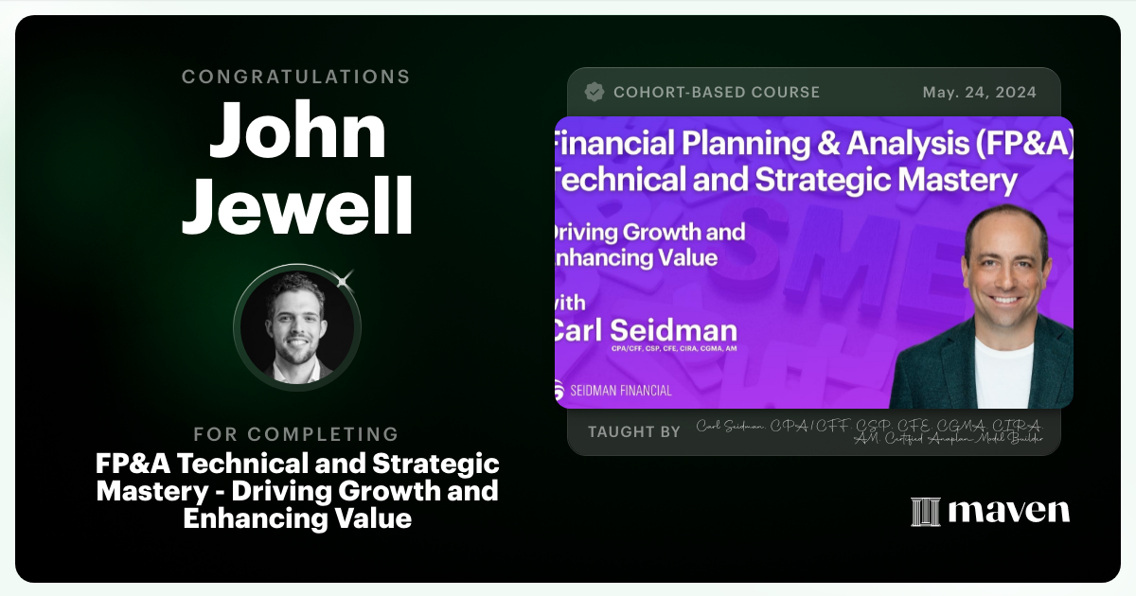Click the "Taught By" label

[633, 431]
